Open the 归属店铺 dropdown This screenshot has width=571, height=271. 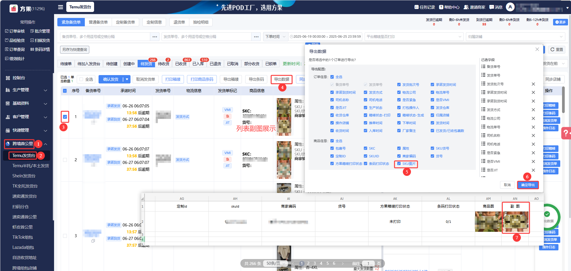click(x=515, y=37)
